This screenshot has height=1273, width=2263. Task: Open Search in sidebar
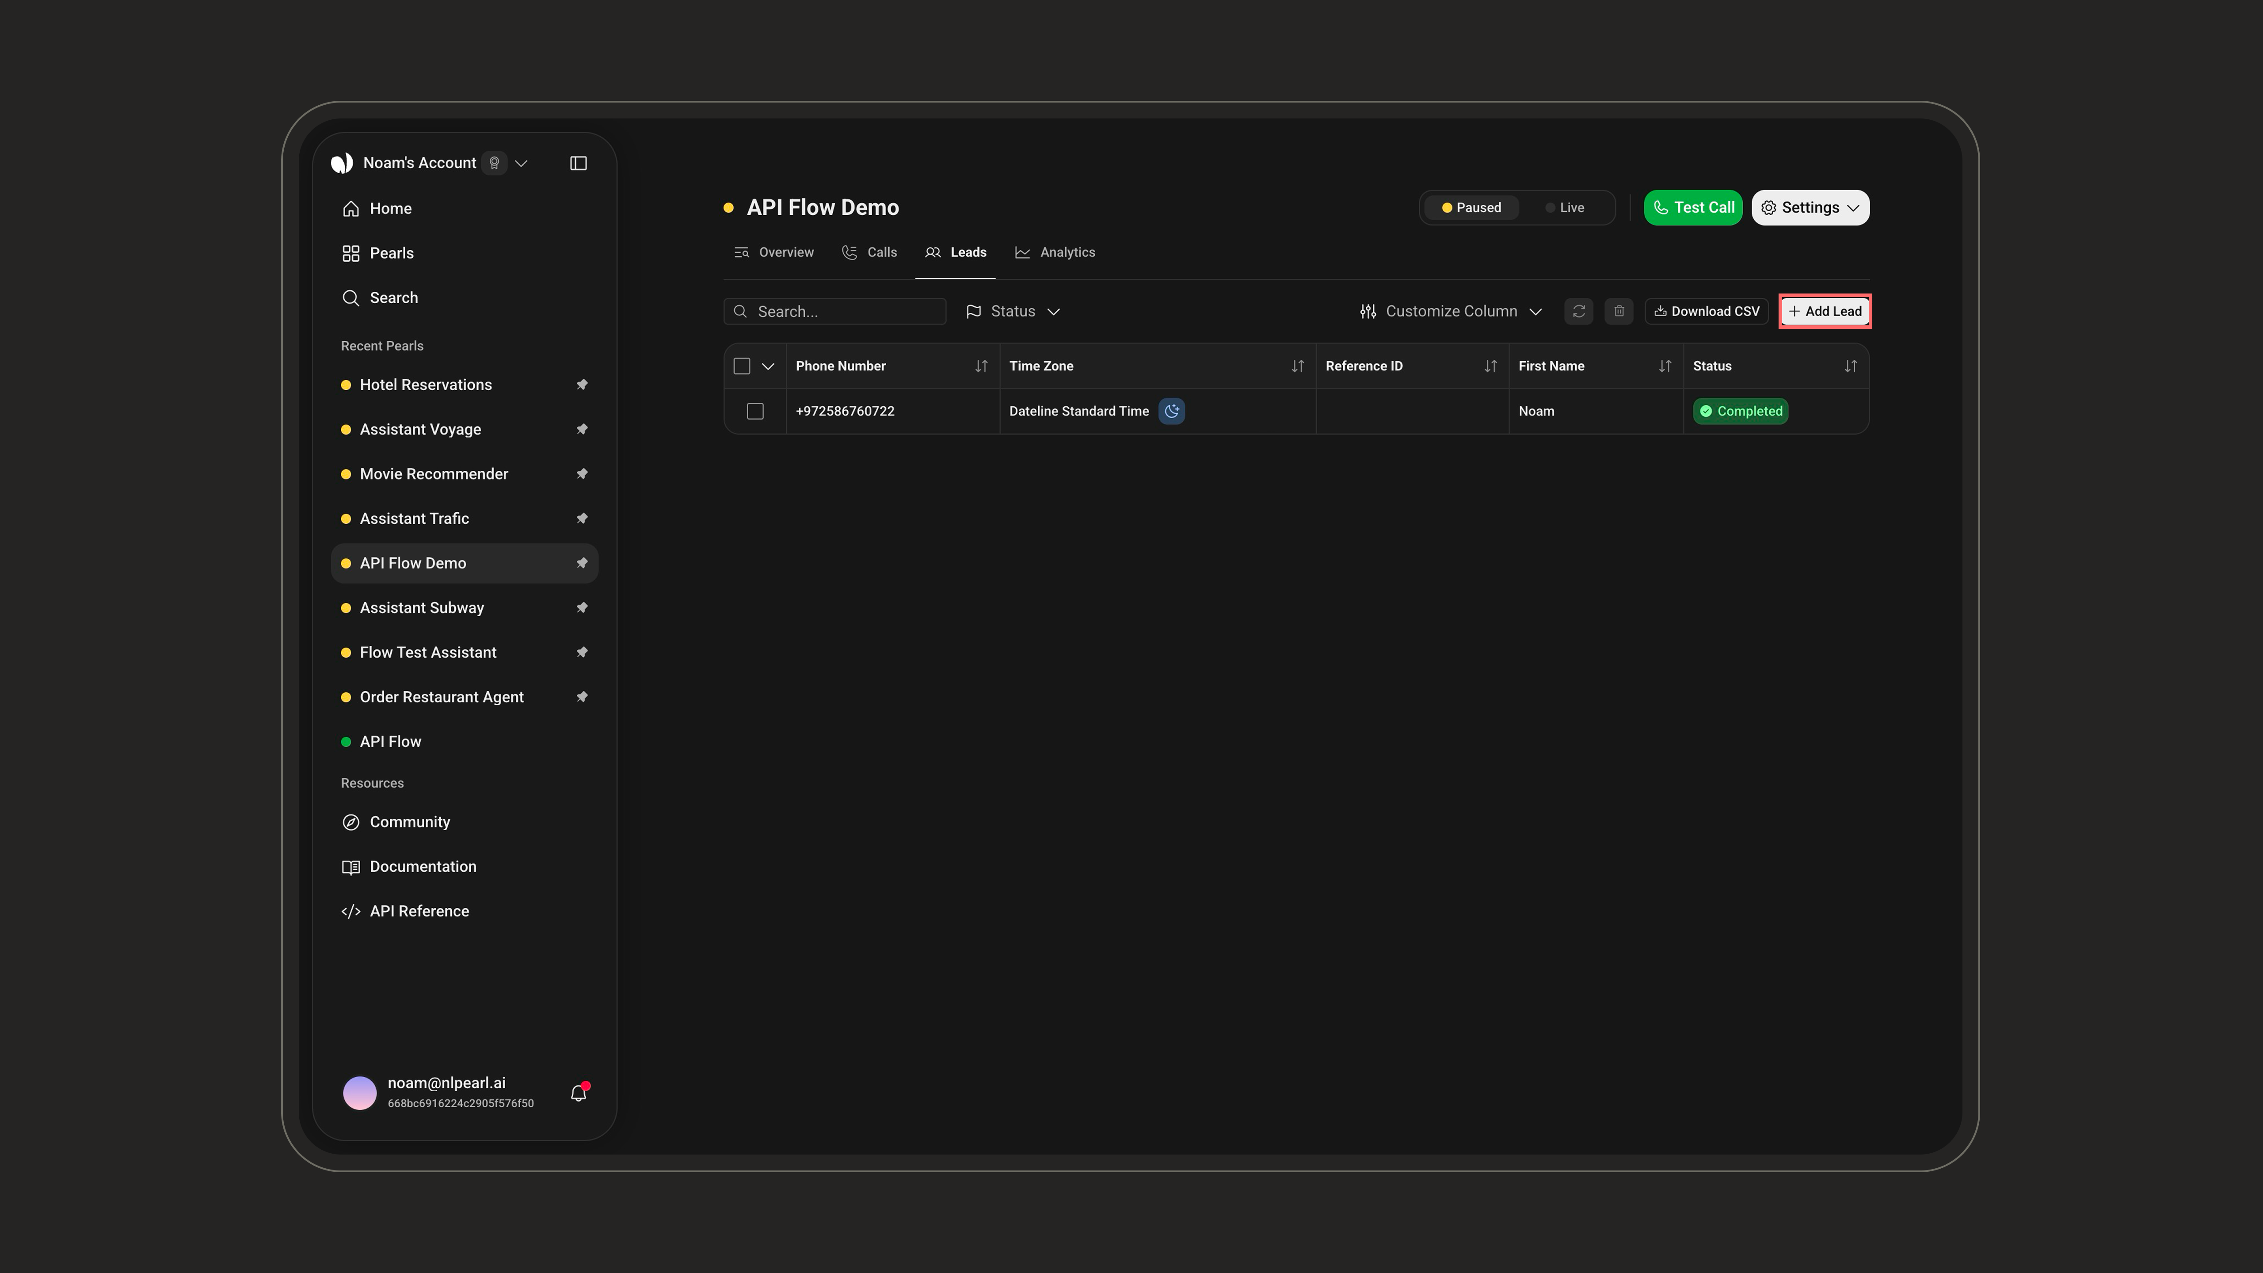[464, 298]
